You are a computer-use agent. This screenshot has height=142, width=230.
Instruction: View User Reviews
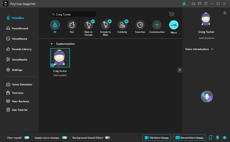pyautogui.click(x=18, y=101)
